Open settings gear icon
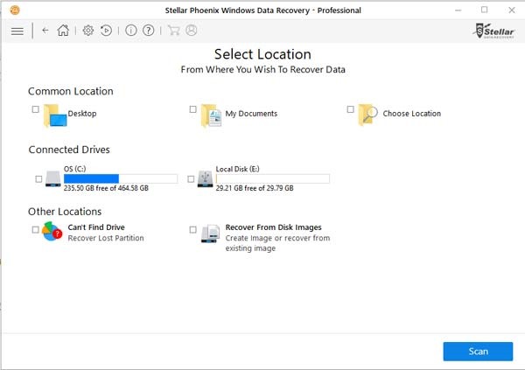The height and width of the screenshot is (370, 525). click(88, 31)
